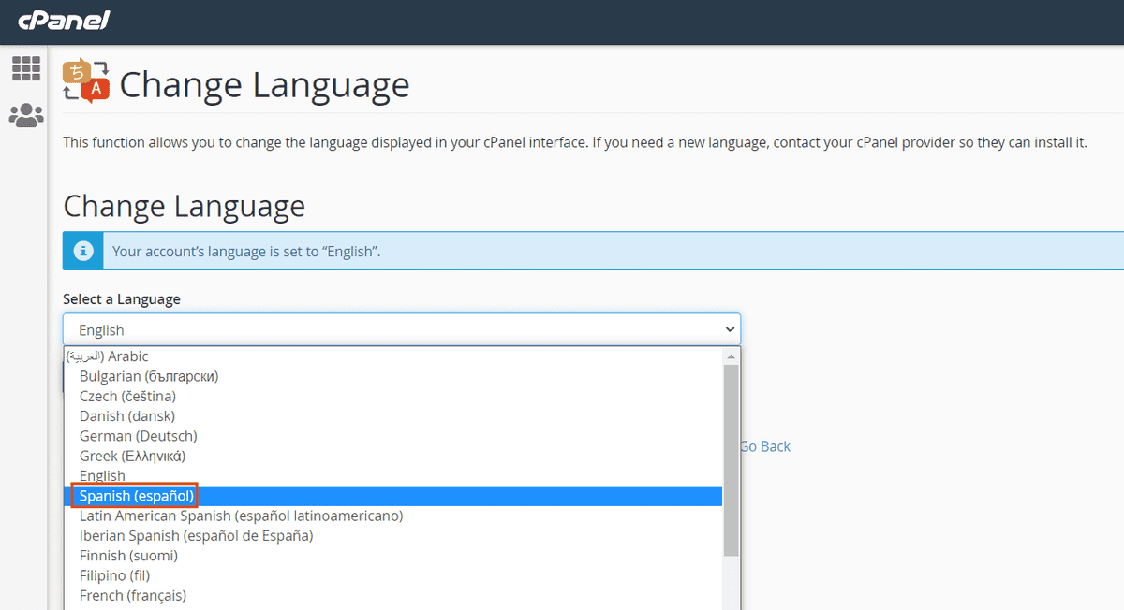Open the applications grid icon in sidebar
Viewport: 1124px width, 610px height.
click(25, 67)
